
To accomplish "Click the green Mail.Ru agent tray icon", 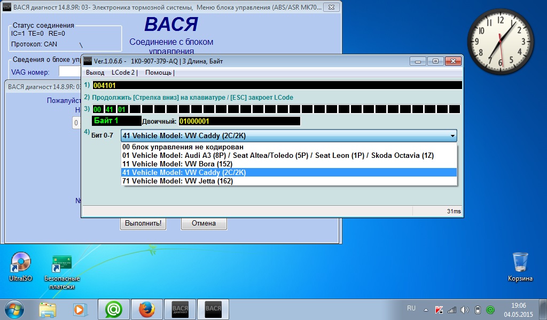I will (490, 309).
